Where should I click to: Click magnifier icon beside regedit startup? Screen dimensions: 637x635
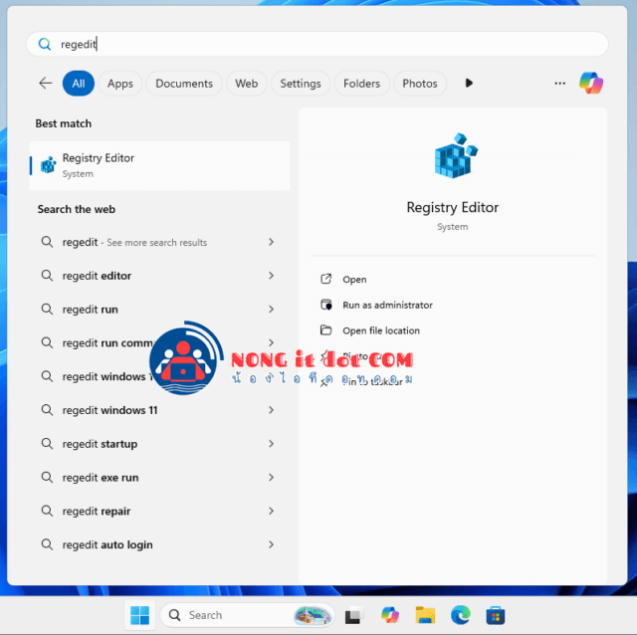[x=47, y=444]
